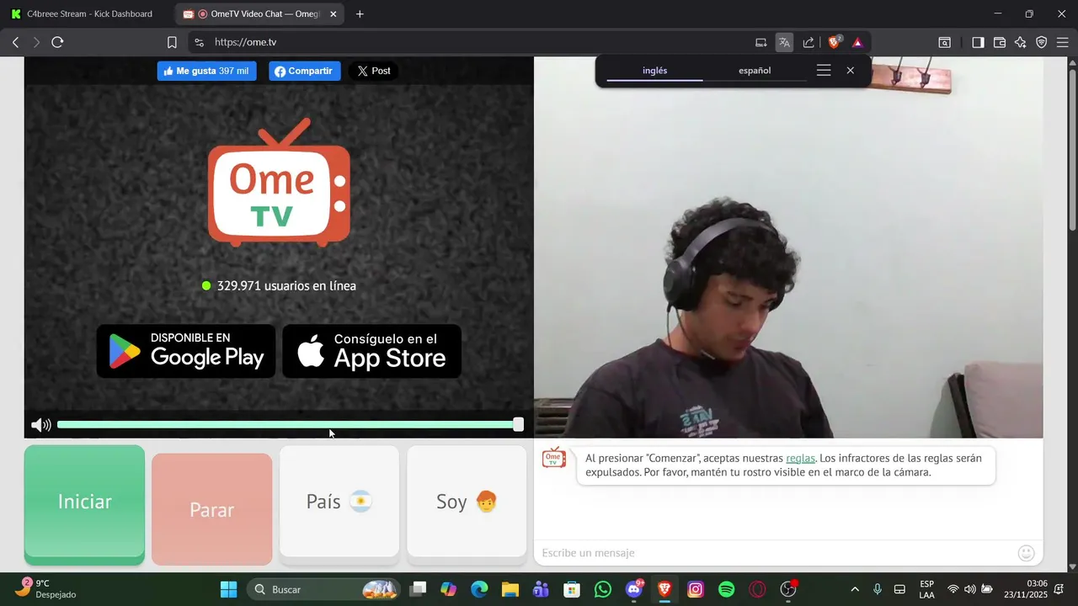The height and width of the screenshot is (606, 1078).
Task: View site information icon next to URL
Action: click(x=198, y=42)
